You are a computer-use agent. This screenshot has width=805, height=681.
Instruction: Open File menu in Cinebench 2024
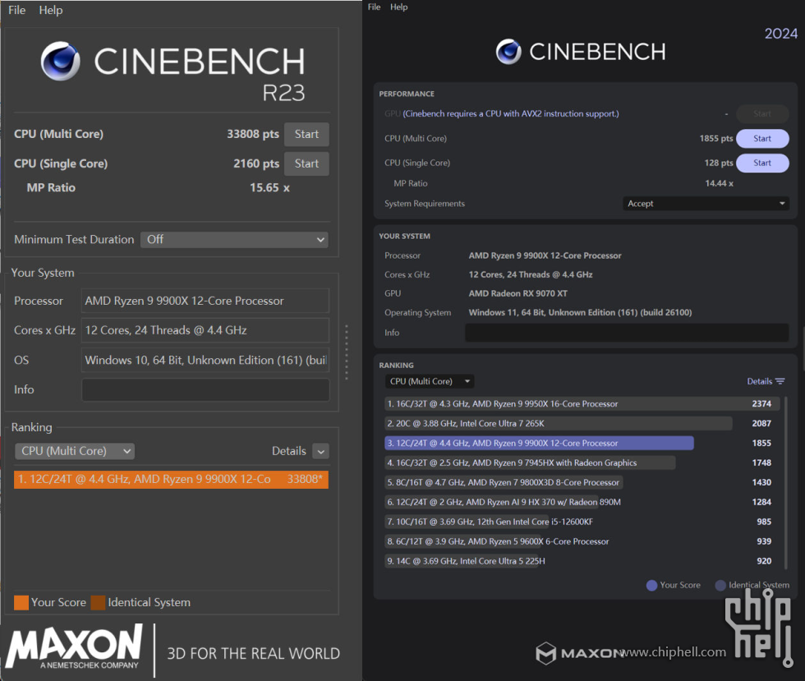375,7
